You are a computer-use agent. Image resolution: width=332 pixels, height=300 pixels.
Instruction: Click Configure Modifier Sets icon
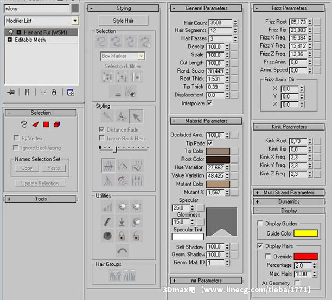coord(71,93)
